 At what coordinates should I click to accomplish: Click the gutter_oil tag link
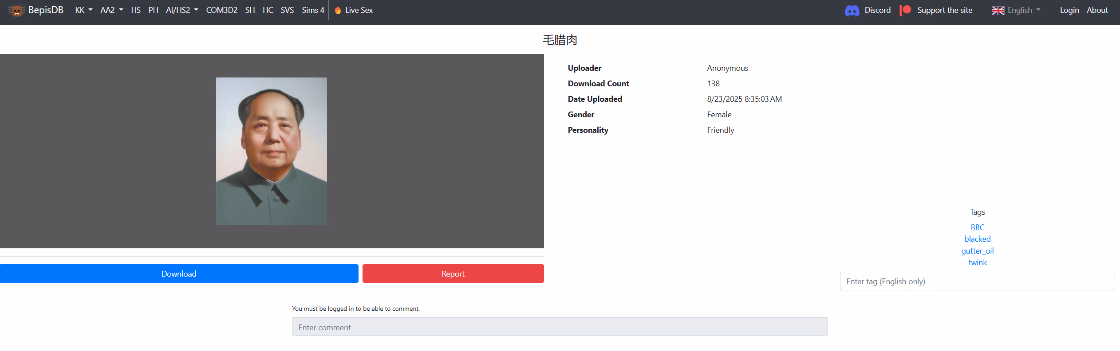(x=977, y=251)
